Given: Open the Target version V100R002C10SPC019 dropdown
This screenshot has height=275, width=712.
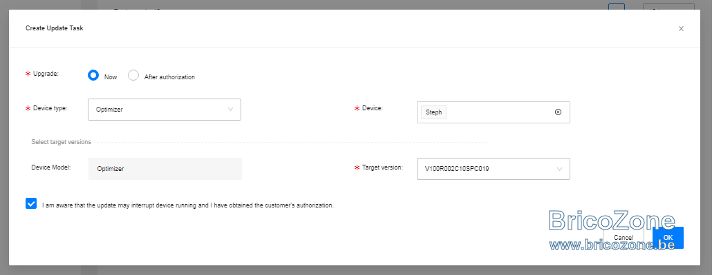Looking at the screenshot, I should pos(493,169).
